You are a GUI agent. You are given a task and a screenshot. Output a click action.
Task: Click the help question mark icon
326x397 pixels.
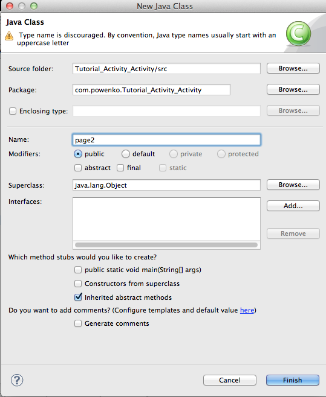(17, 380)
